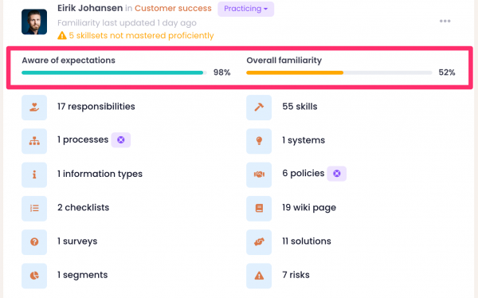Click the wiki page book icon
The width and height of the screenshot is (478, 298).
click(x=259, y=208)
